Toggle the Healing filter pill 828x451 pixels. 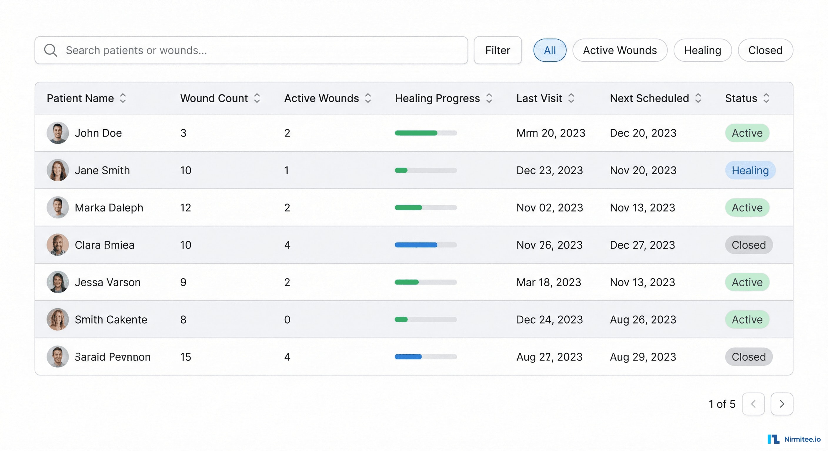point(703,50)
